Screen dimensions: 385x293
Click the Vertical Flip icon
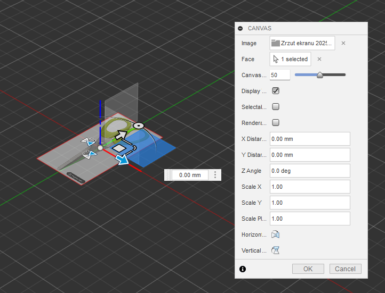point(275,250)
